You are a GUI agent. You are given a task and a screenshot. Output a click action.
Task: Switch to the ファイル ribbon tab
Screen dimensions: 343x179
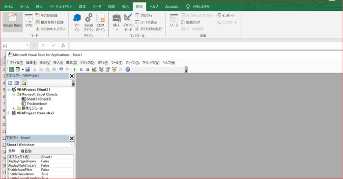[x=8, y=6]
